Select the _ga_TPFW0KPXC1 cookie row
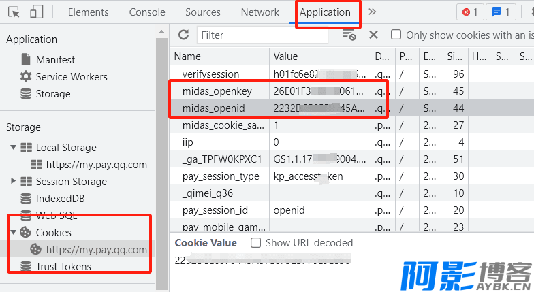The width and height of the screenshot is (534, 292). click(x=351, y=159)
